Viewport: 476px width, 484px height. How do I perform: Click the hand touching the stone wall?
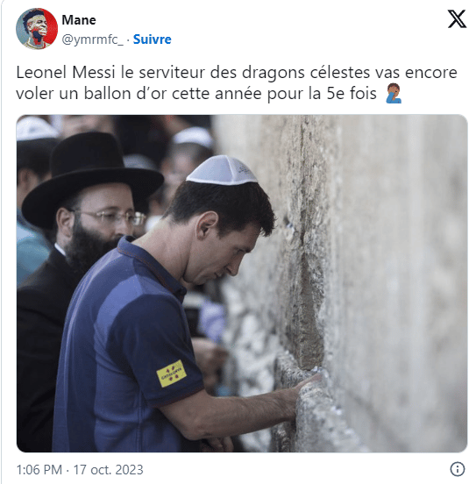(304, 389)
